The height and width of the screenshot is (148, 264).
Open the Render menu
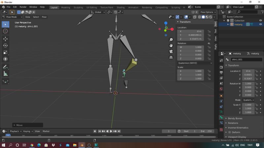tap(23, 7)
